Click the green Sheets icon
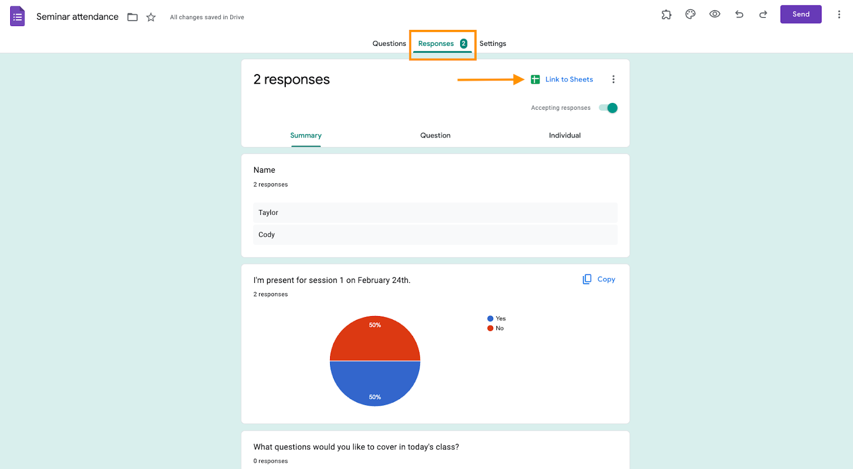Image resolution: width=853 pixels, height=469 pixels. click(x=535, y=79)
